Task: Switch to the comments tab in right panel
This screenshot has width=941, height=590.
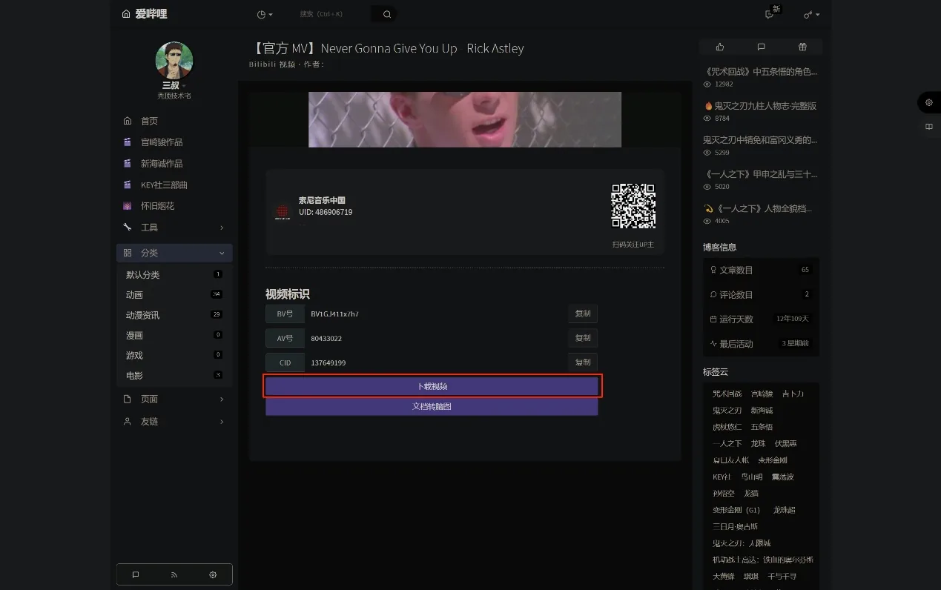Action: coord(761,47)
